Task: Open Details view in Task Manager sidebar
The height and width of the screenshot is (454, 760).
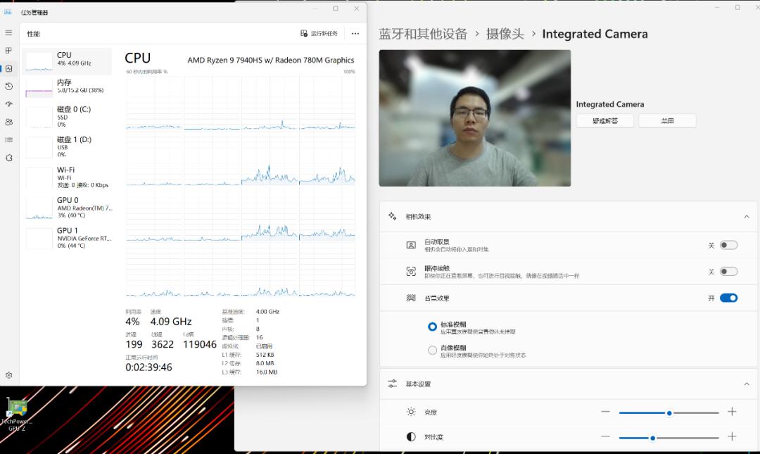Action: pyautogui.click(x=9, y=139)
